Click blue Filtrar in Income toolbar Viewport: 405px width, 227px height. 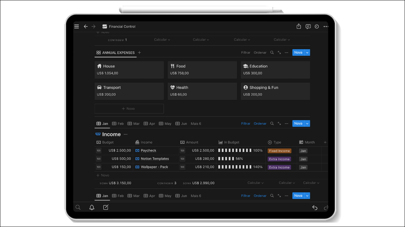(246, 124)
